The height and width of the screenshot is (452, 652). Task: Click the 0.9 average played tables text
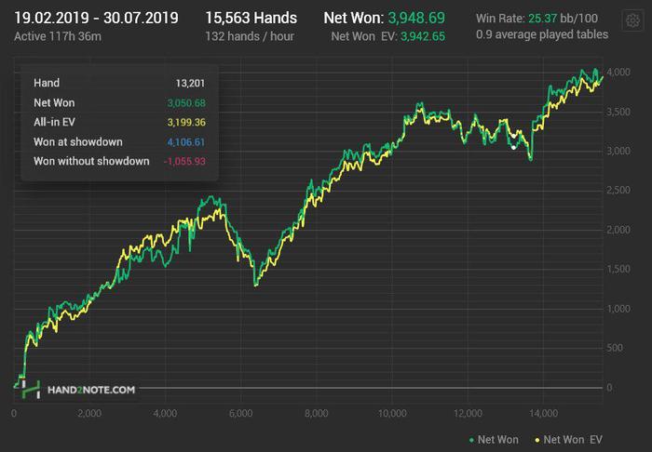coord(542,34)
